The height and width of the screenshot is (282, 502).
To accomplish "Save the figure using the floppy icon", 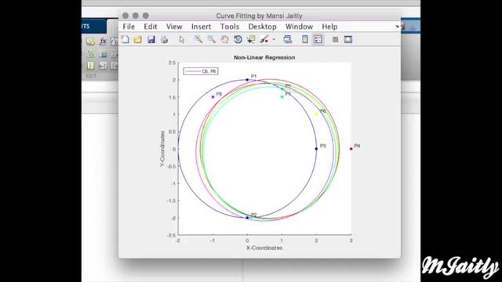I will point(151,39).
